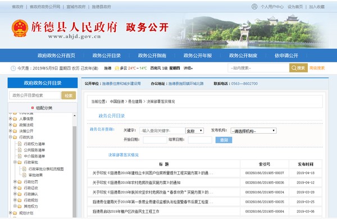Expand the 人事信息 tree node
Viewport: 337px width, 219px height.
point(10,118)
